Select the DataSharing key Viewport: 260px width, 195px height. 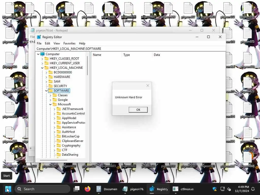[x=70, y=155]
